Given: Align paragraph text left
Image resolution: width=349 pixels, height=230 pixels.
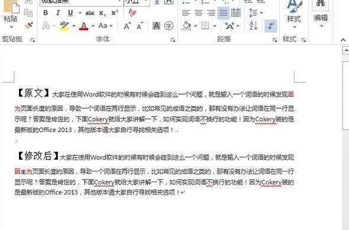Looking at the screenshot, I should pos(186,12).
